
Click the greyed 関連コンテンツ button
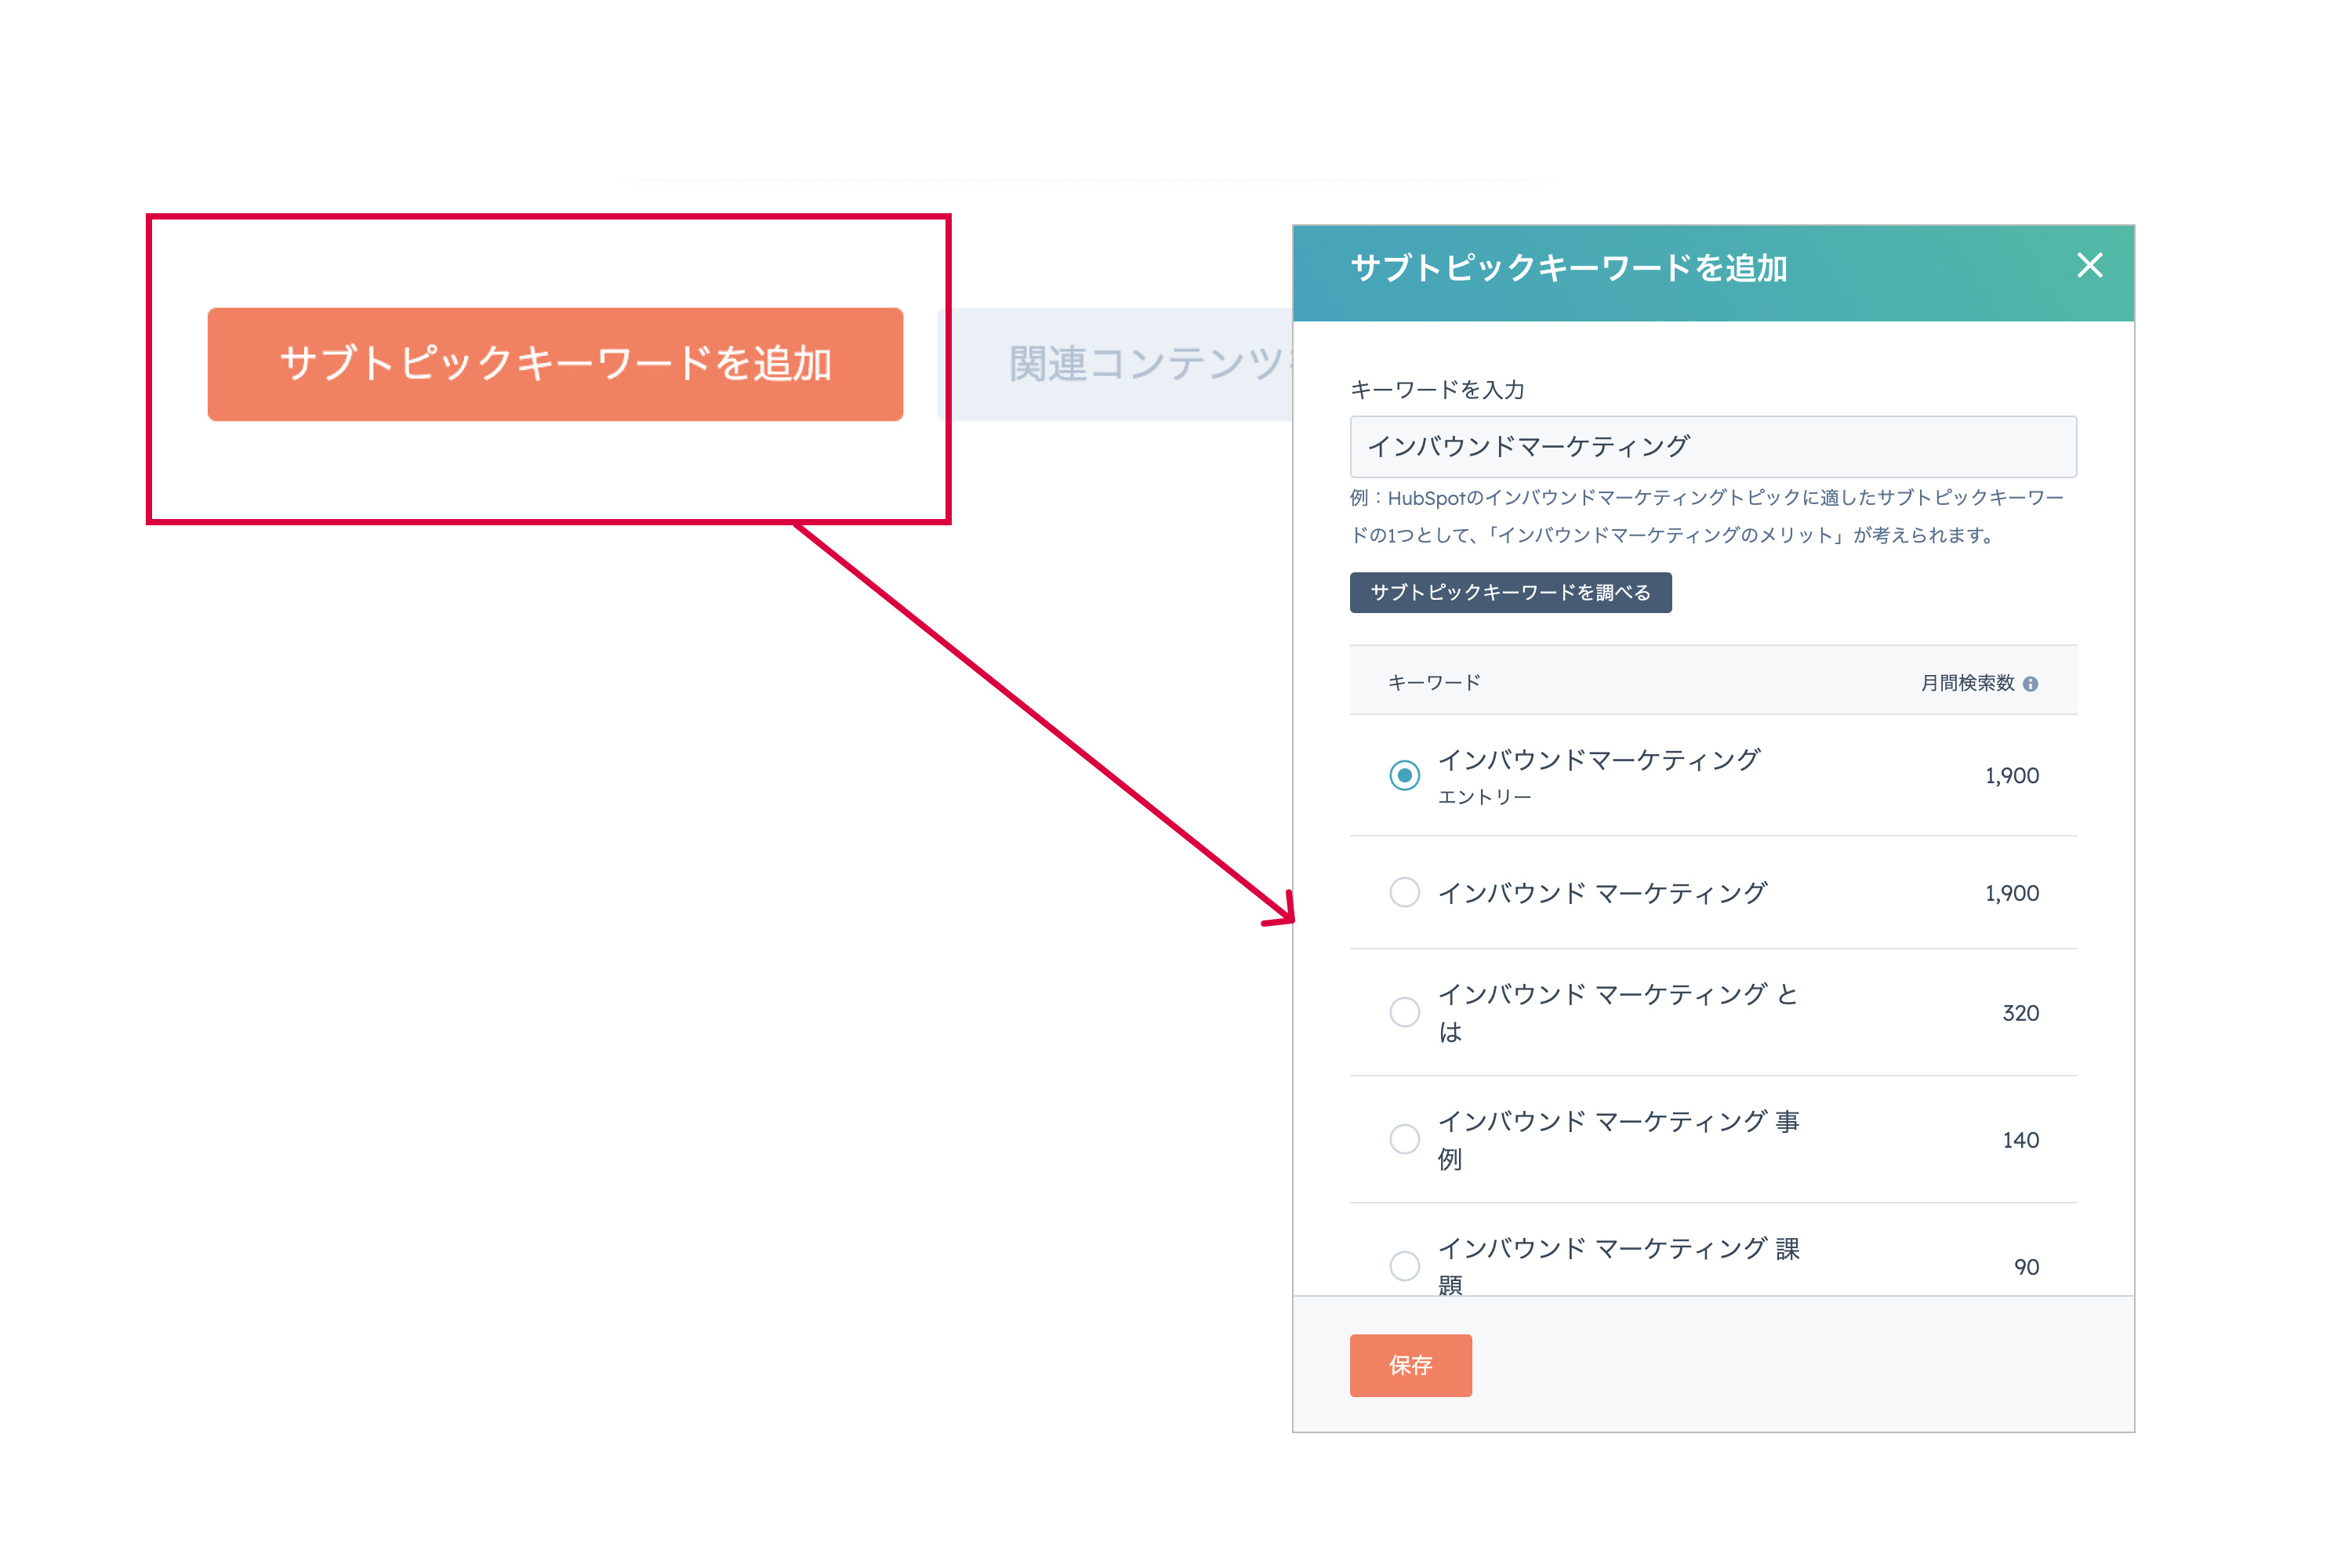(x=1116, y=364)
